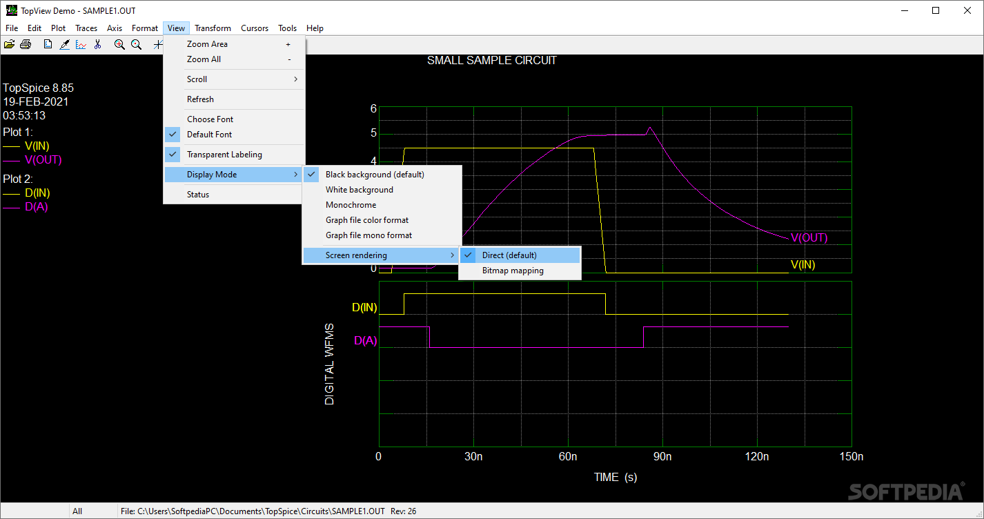Click the 19-FEB-2021 date text
The height and width of the screenshot is (519, 984).
point(36,102)
